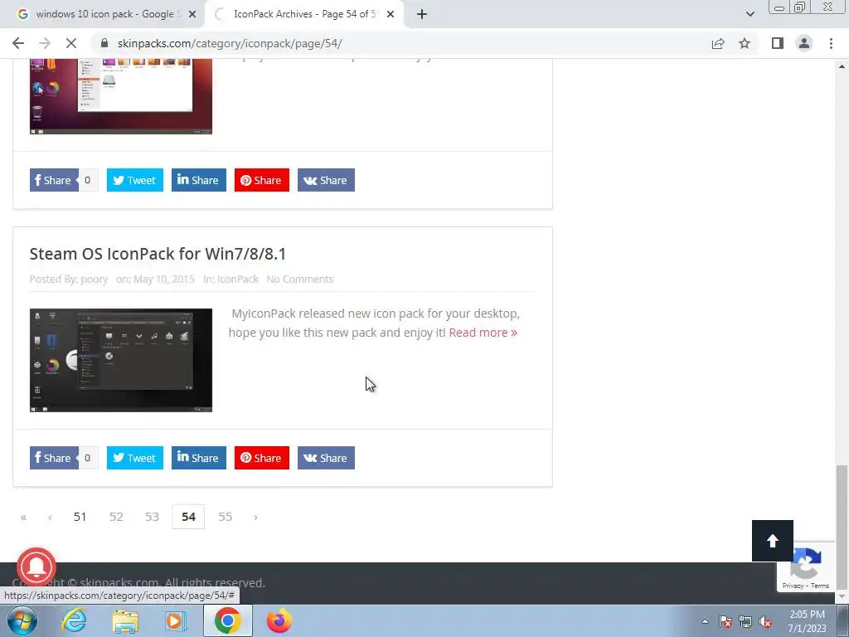Share the upper post on Facebook
849x637 pixels.
pos(54,180)
